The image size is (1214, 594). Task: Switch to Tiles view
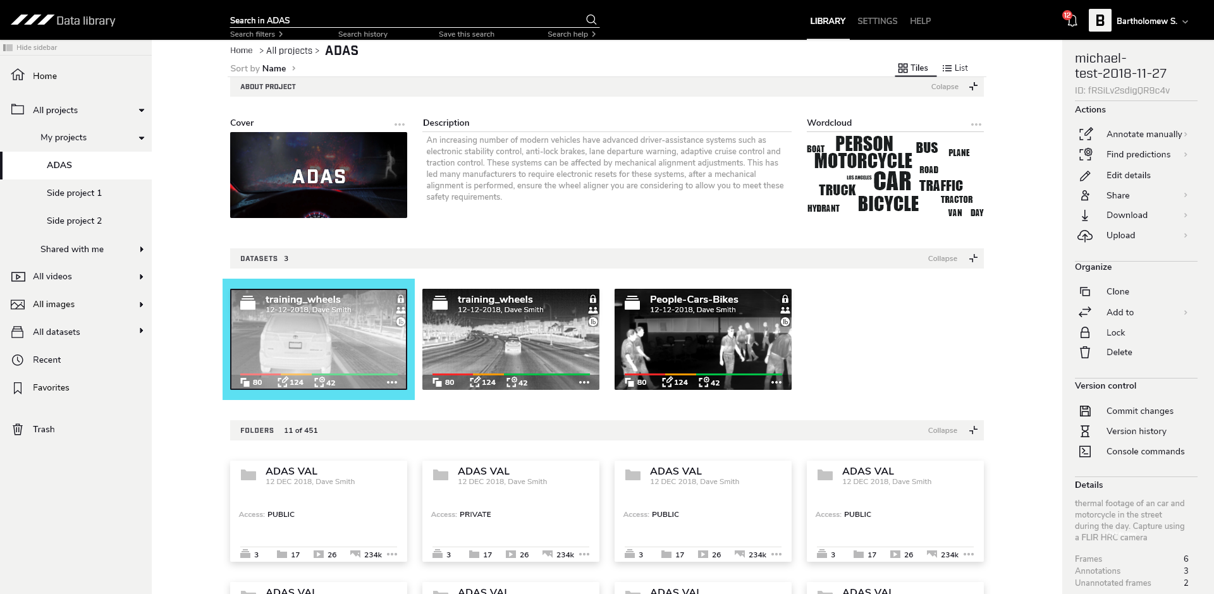tap(912, 68)
